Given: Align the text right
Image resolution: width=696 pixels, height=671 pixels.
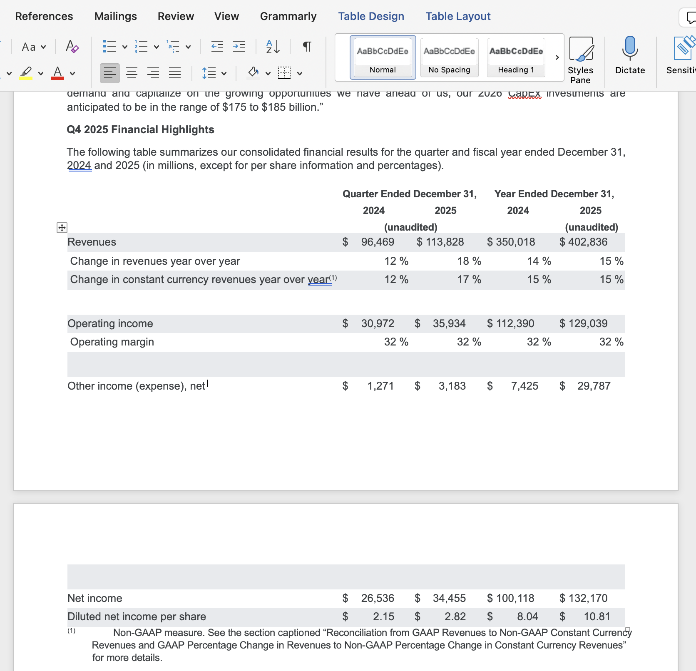Looking at the screenshot, I should point(153,73).
